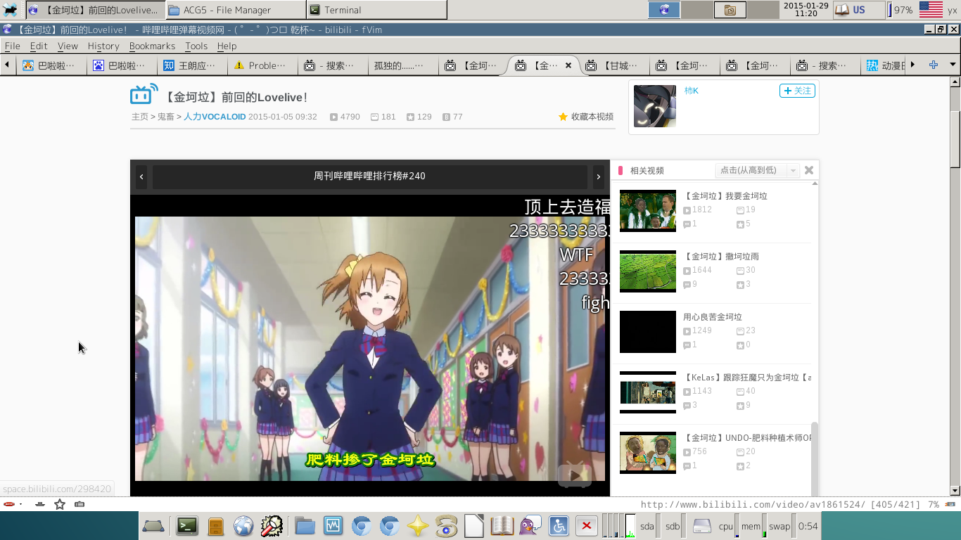Screen dimensions: 961x540
Task: Open blank document icon in dock
Action: (x=473, y=526)
